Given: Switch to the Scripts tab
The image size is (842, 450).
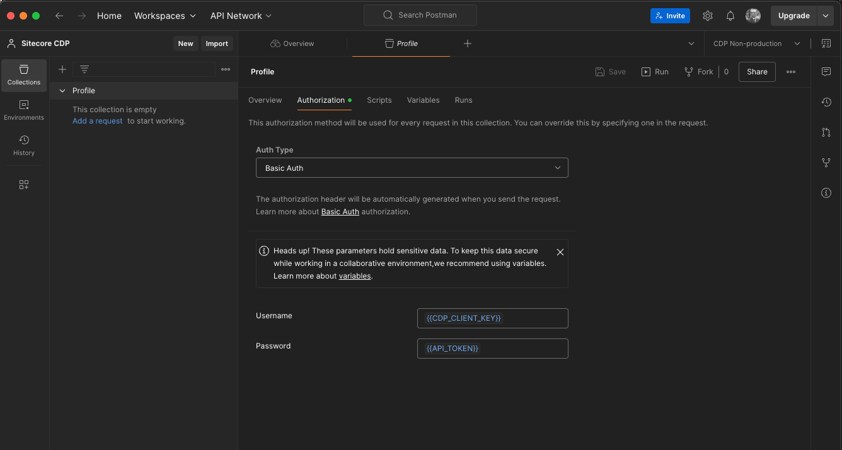Looking at the screenshot, I should click(x=379, y=100).
